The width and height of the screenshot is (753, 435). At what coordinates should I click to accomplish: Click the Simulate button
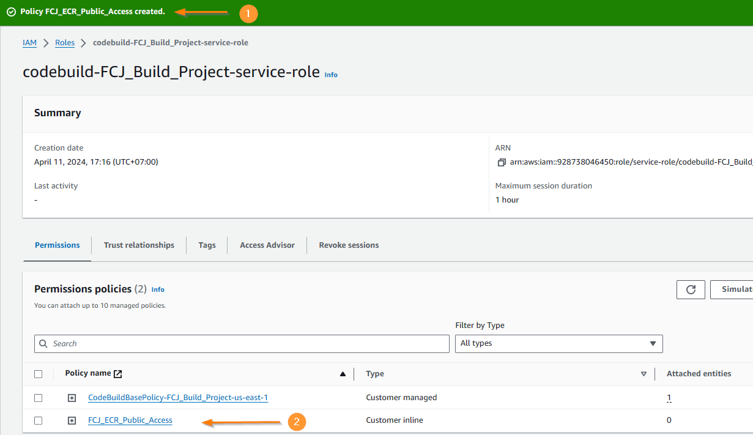(x=732, y=289)
